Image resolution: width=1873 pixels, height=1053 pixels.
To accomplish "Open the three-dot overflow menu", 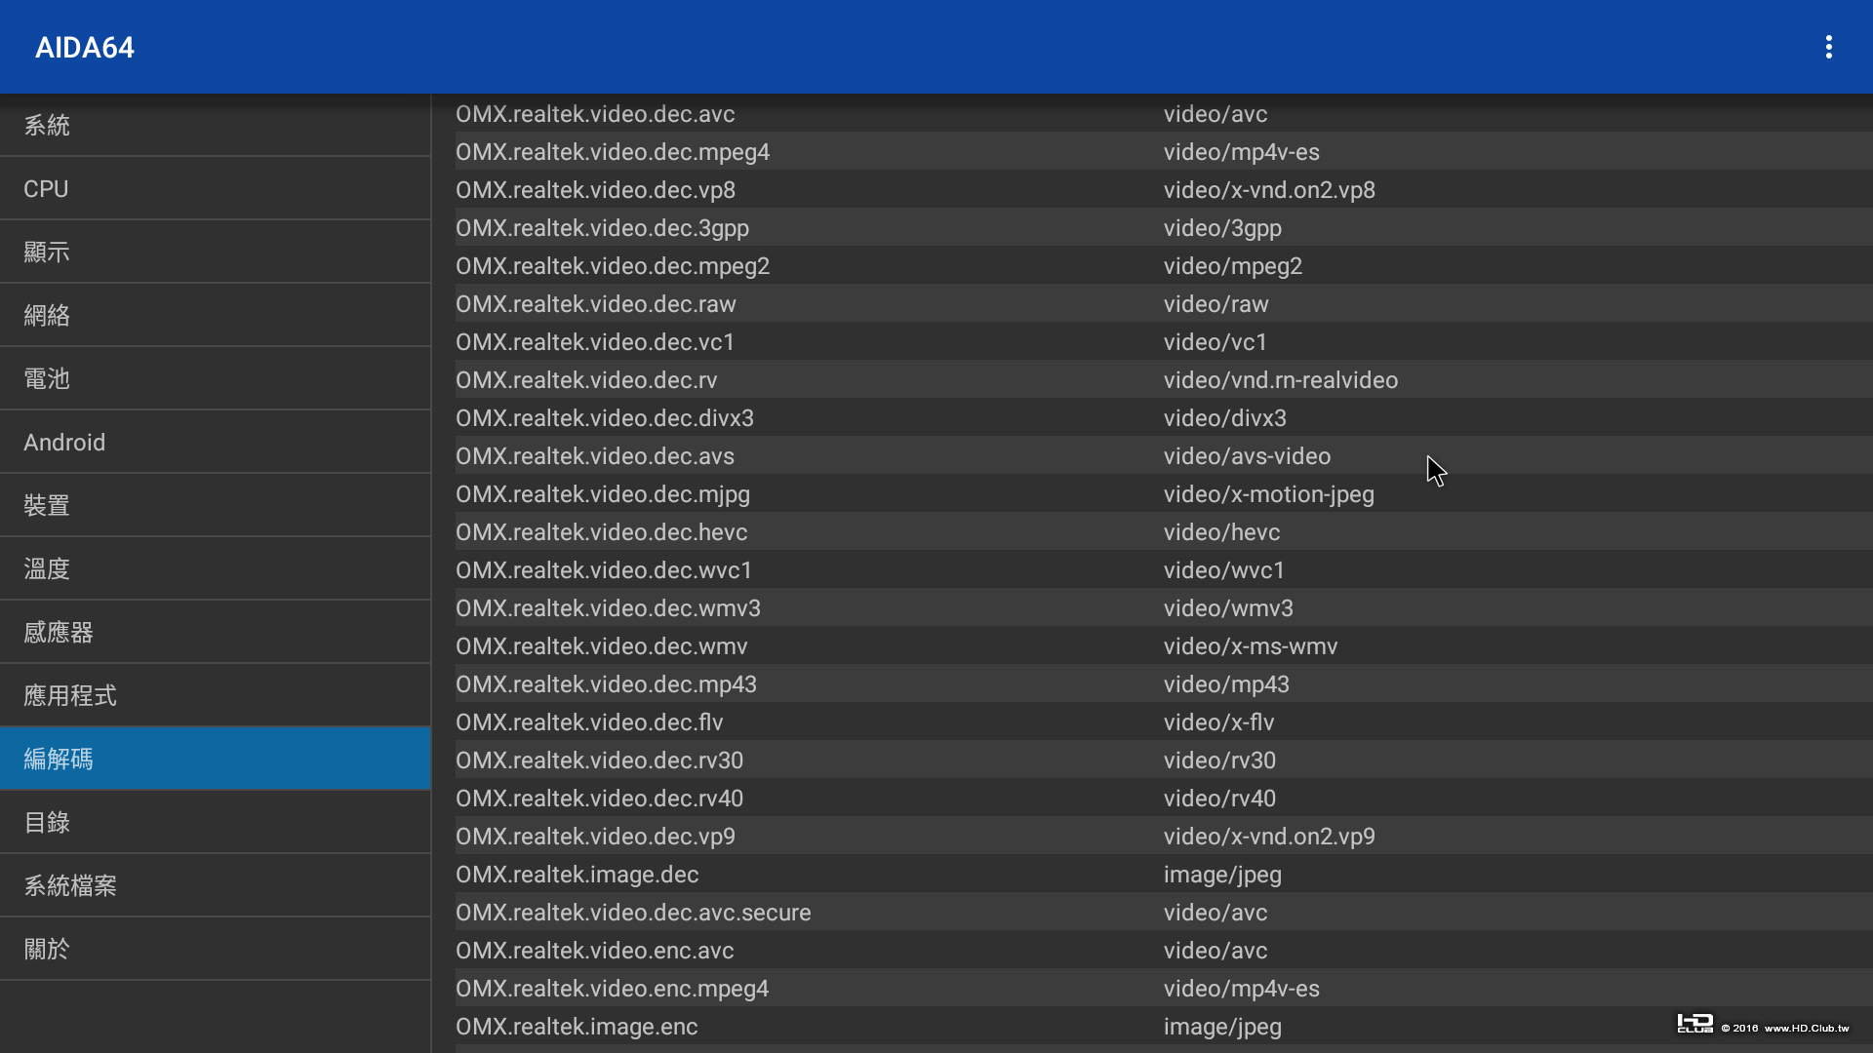I will point(1828,47).
